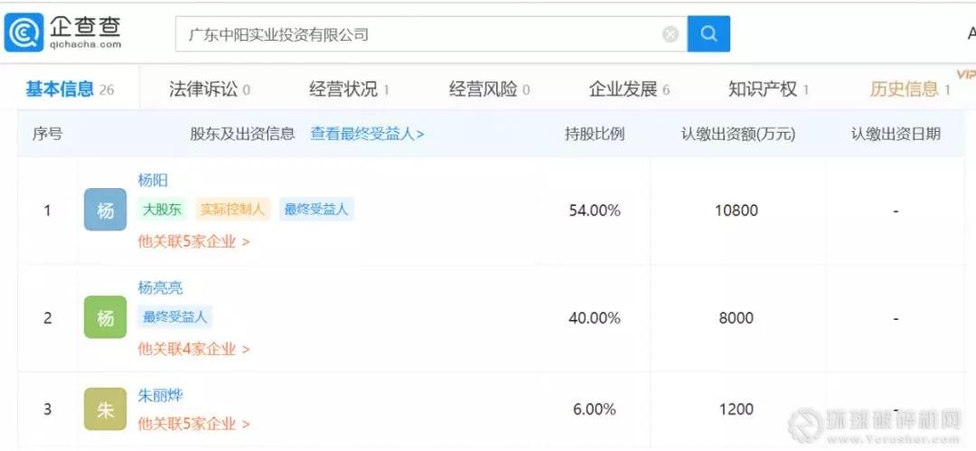
Task: Click the Qichacha logo
Action: tap(63, 33)
